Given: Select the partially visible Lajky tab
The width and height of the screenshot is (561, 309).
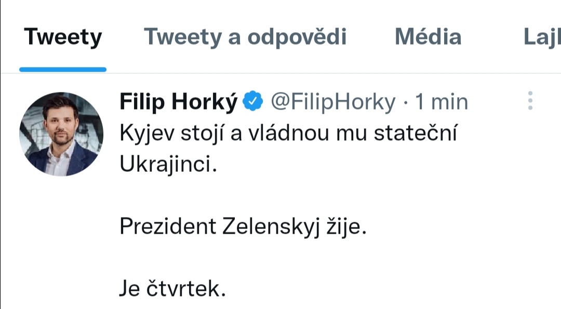Looking at the screenshot, I should pyautogui.click(x=542, y=37).
